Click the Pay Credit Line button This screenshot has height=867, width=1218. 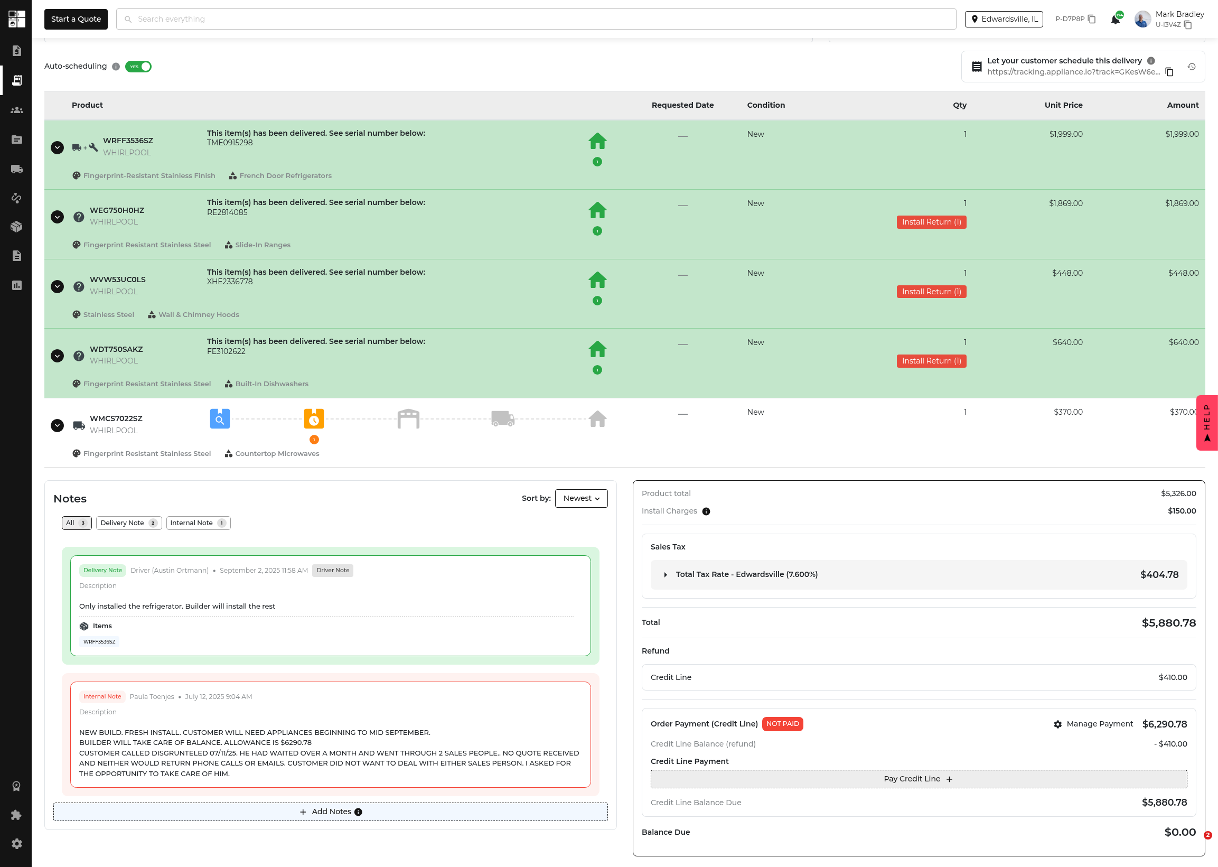point(918,779)
